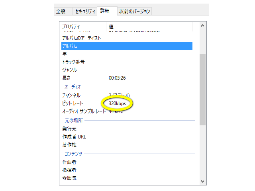
Task: Click the scrollbar down arrow
Action: [x=202, y=181]
